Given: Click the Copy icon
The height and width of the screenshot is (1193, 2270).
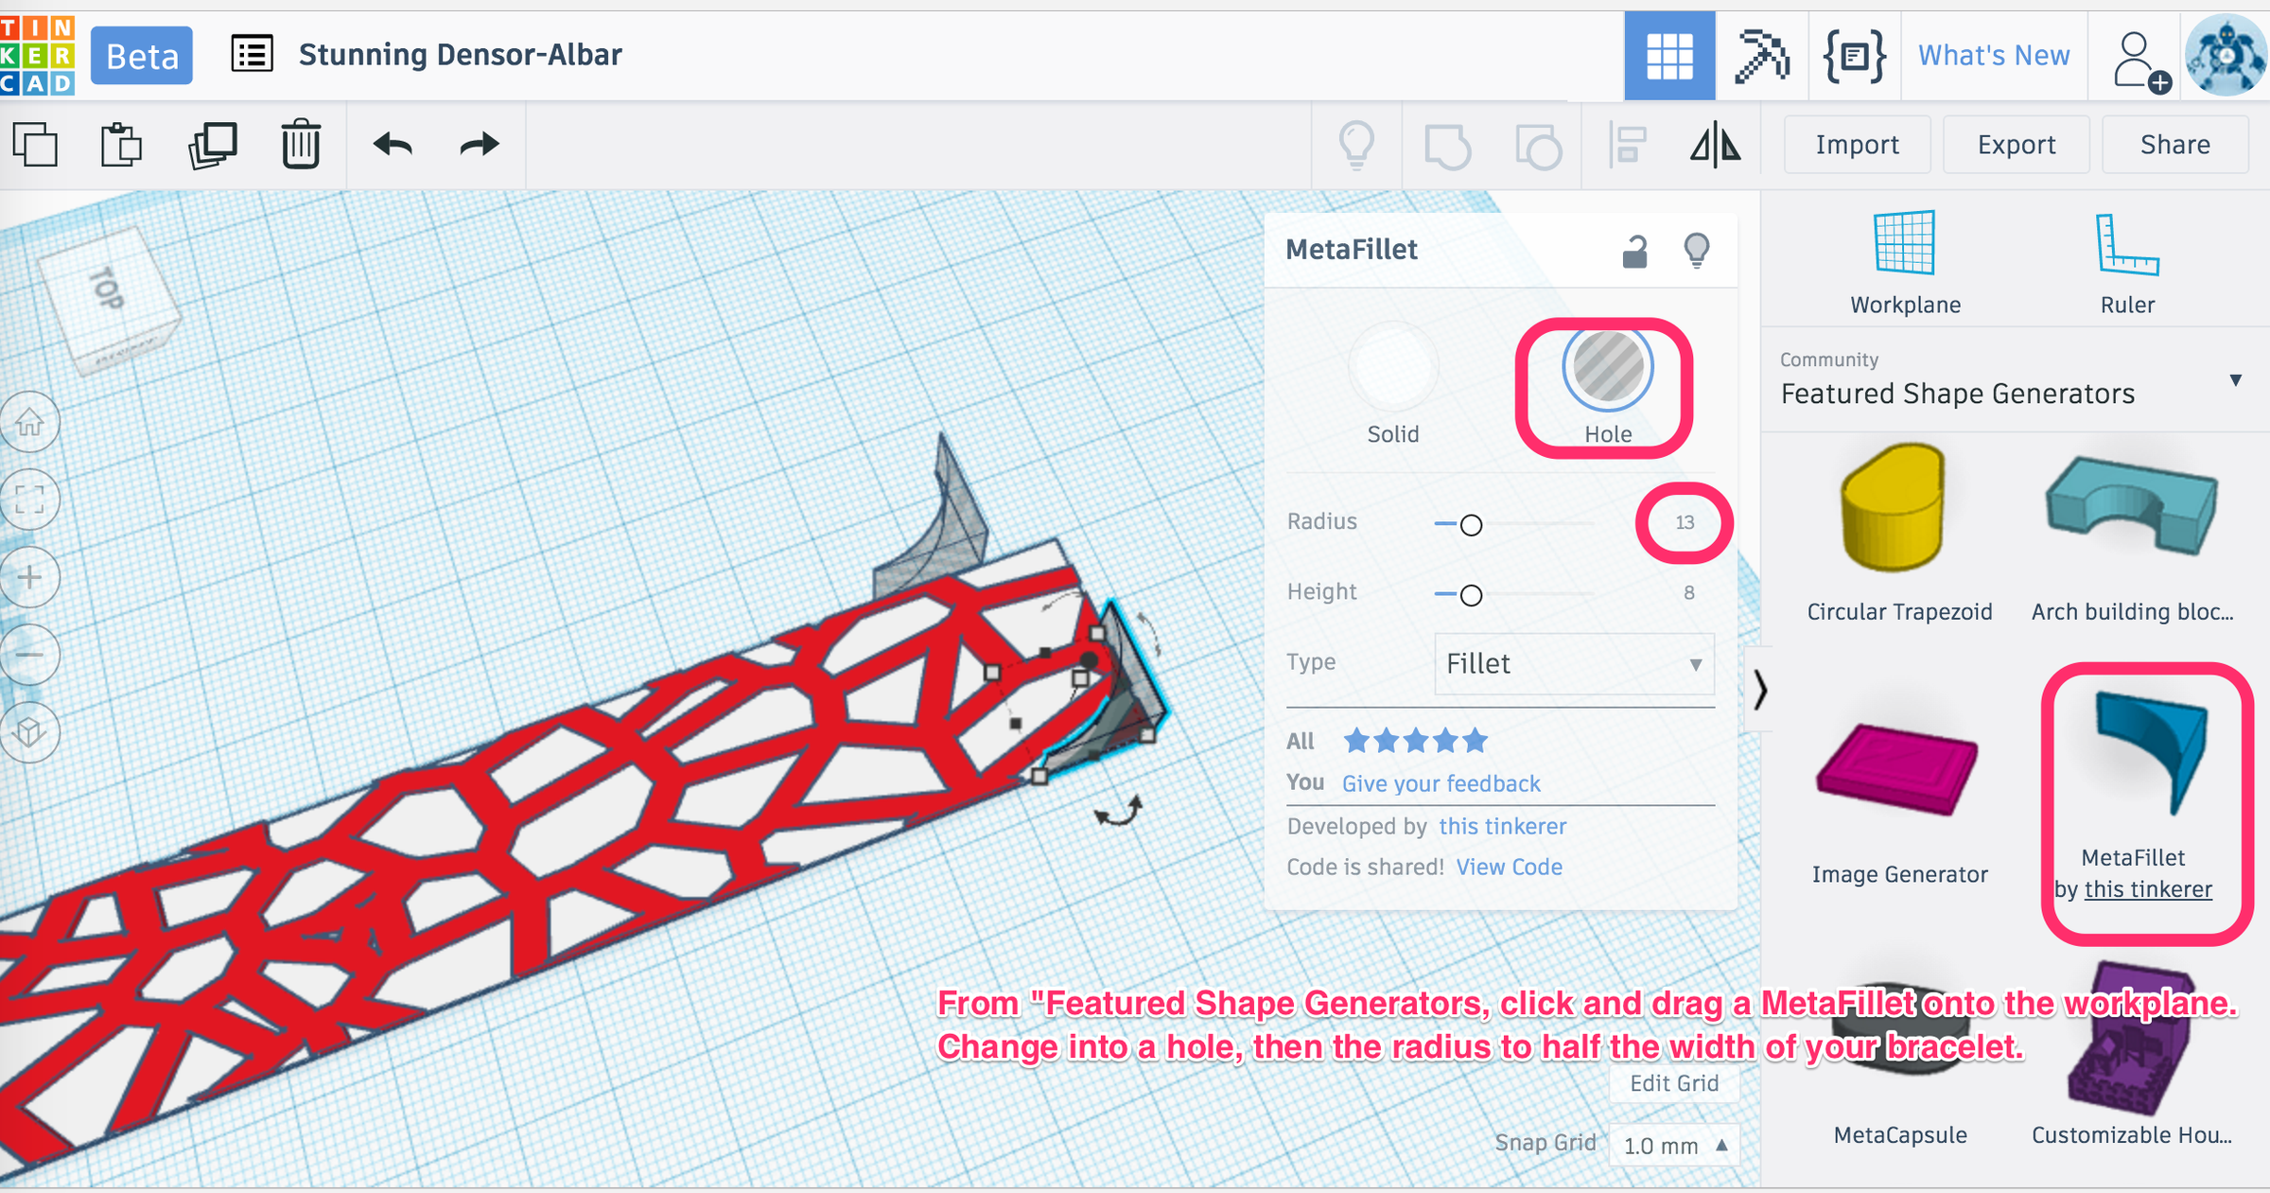Looking at the screenshot, I should [36, 144].
